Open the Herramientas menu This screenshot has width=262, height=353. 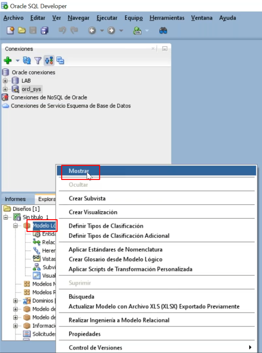[167, 18]
